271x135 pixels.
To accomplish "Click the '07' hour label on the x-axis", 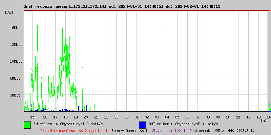I will (x=198, y=117).
